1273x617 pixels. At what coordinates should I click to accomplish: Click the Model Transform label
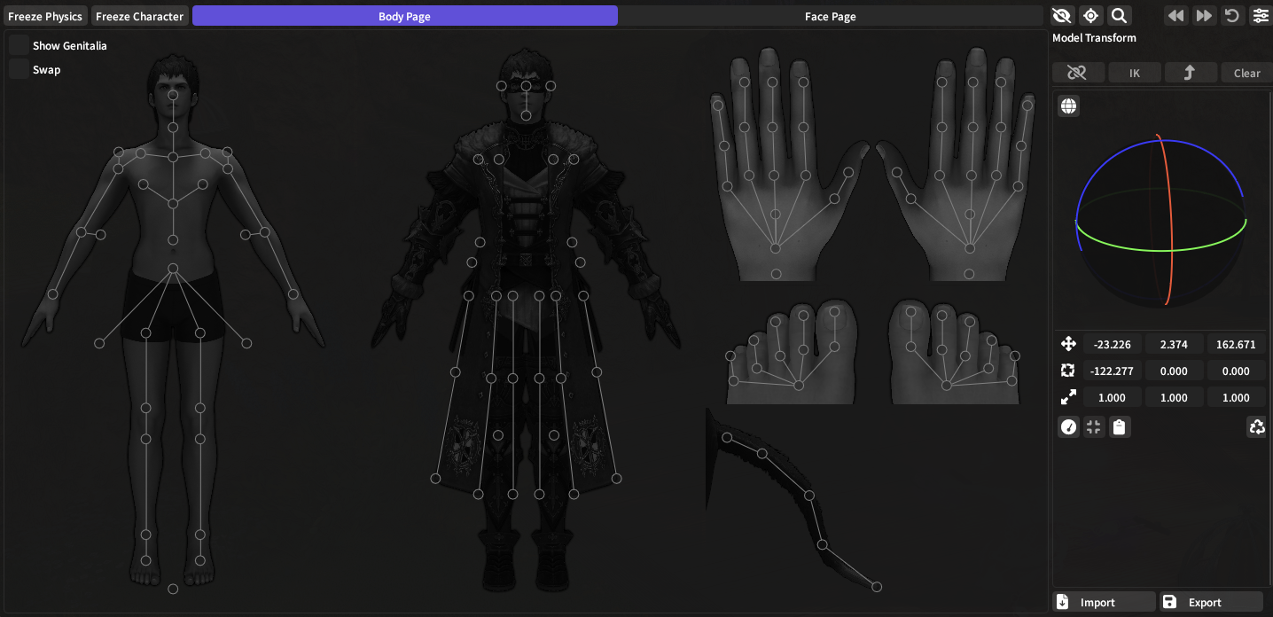[1094, 38]
